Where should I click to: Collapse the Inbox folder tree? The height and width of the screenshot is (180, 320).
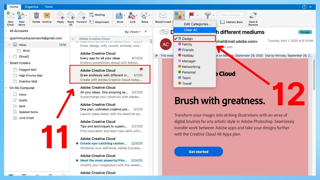click(x=10, y=45)
